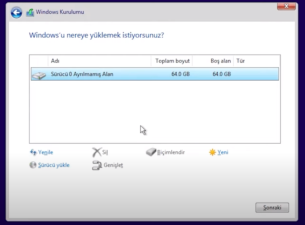305x225 pixels.
Task: Click the Sil delete X icon
Action: coord(97,152)
